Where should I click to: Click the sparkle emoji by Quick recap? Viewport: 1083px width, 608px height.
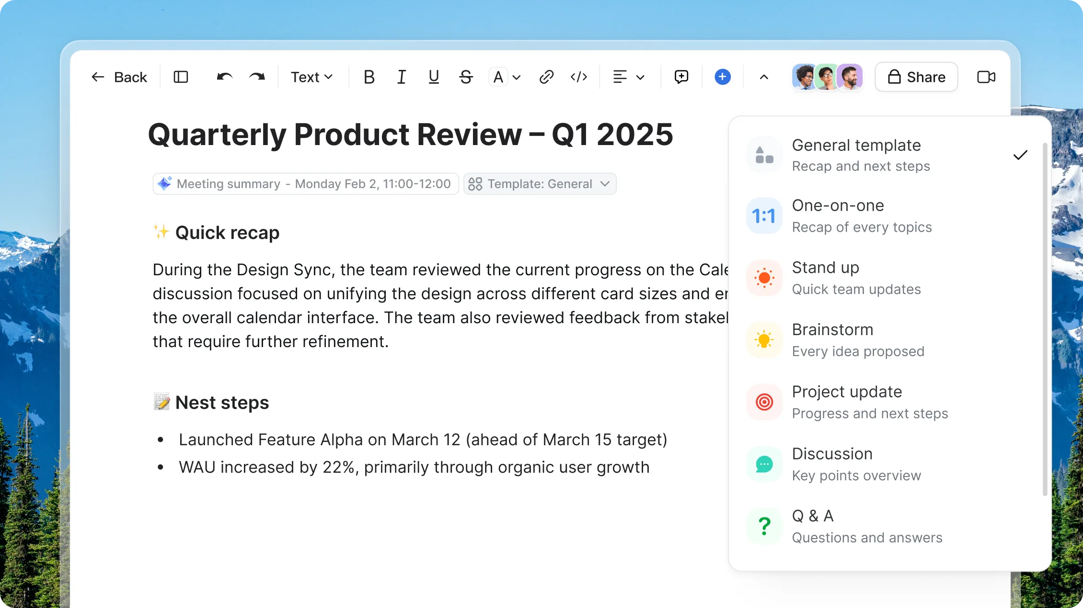point(161,232)
